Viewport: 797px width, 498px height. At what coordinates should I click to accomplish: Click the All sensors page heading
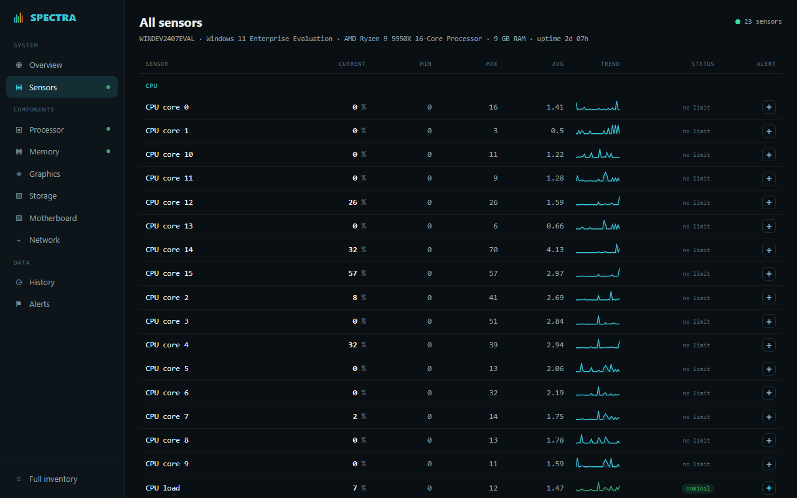[171, 22]
